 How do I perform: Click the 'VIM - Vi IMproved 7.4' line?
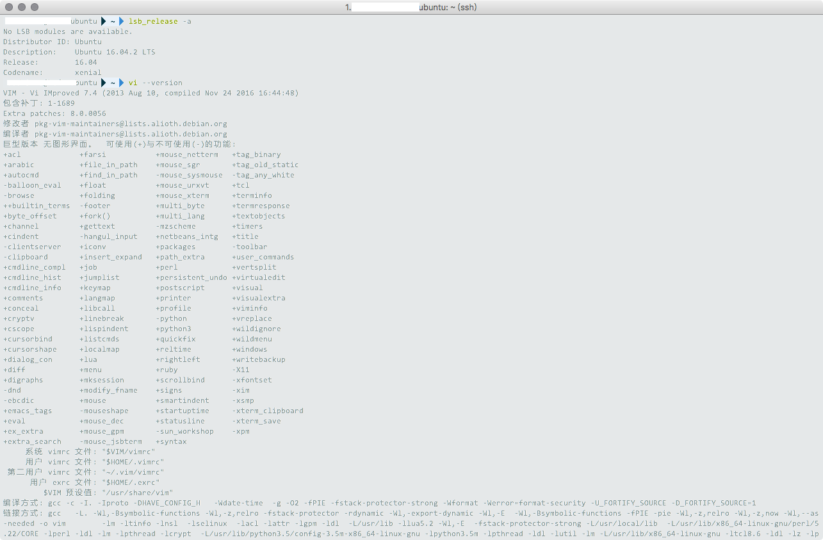click(x=151, y=93)
